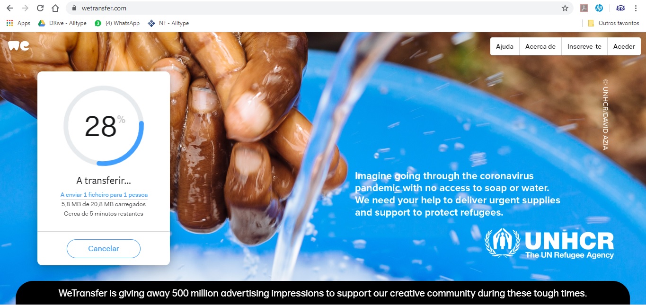Open the NF - Alltype bookmark
Screen dimensions: 646x305
coord(168,23)
